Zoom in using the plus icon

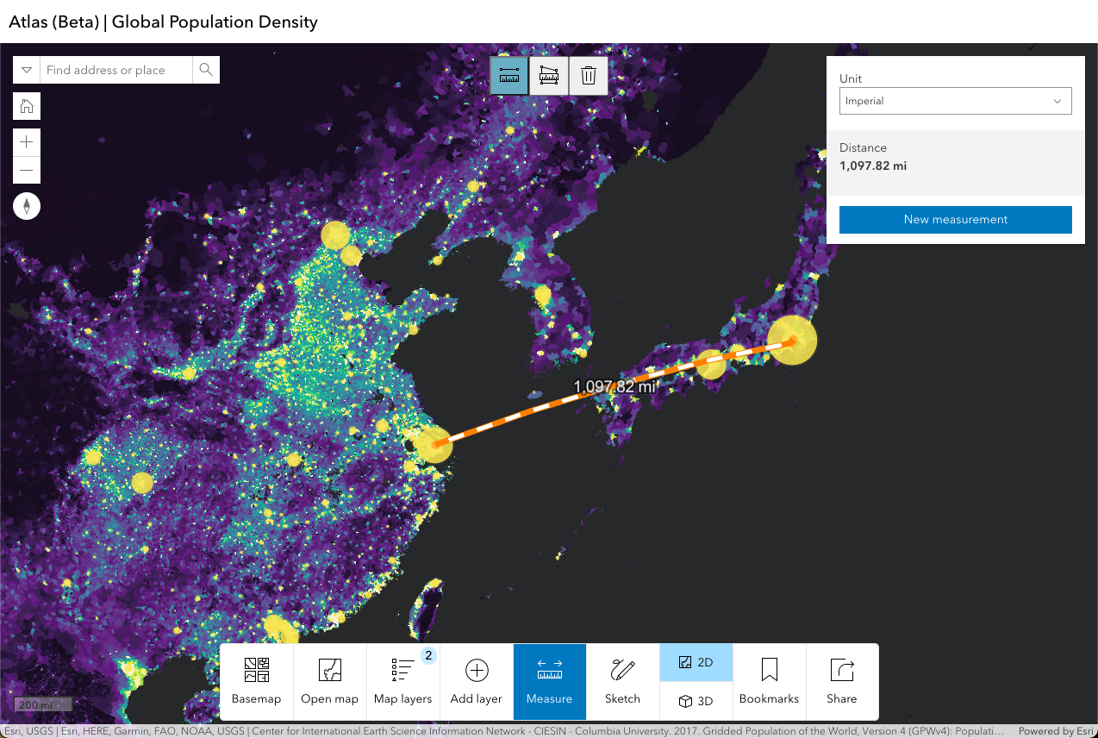[x=26, y=141]
